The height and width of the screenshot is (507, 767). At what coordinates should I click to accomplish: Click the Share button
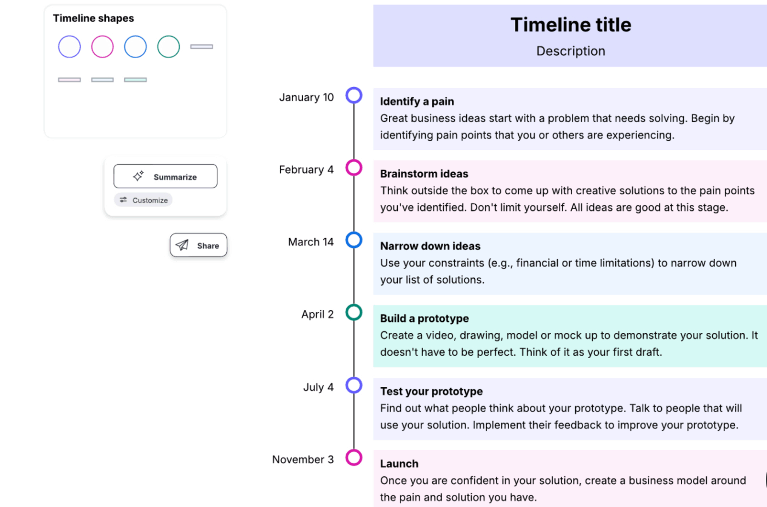coord(198,245)
